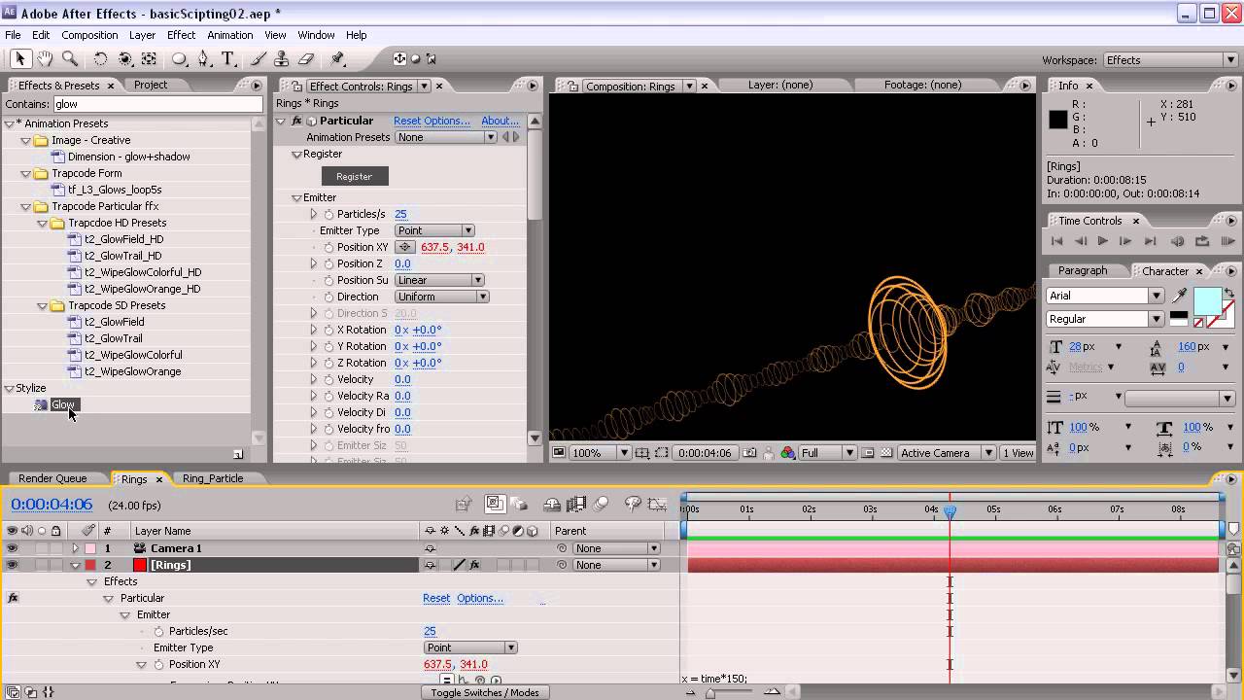Click Position XY crosshair picker button

[404, 247]
